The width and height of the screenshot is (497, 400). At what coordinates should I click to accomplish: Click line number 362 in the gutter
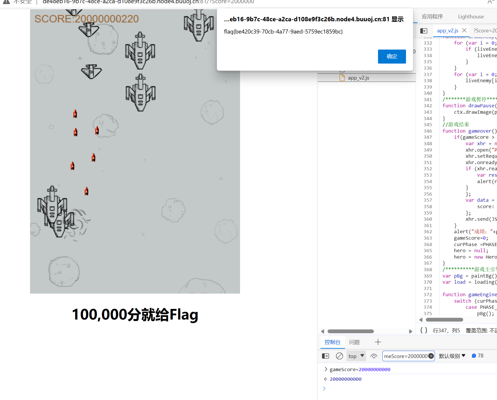428,232
